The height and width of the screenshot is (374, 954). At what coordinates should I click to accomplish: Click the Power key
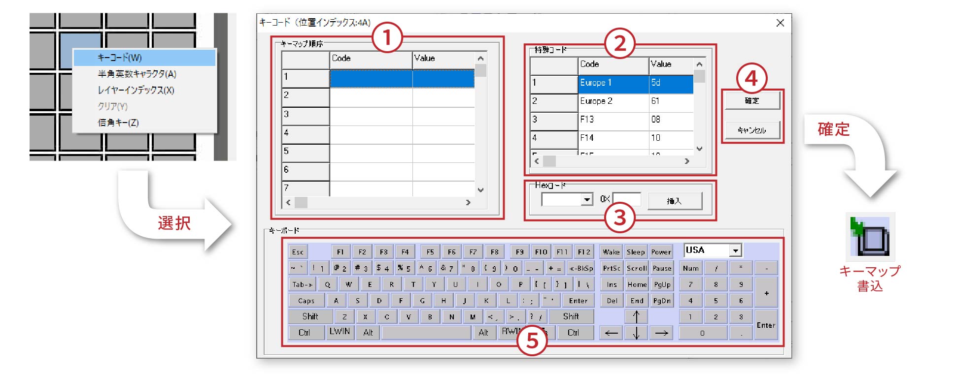(x=661, y=252)
